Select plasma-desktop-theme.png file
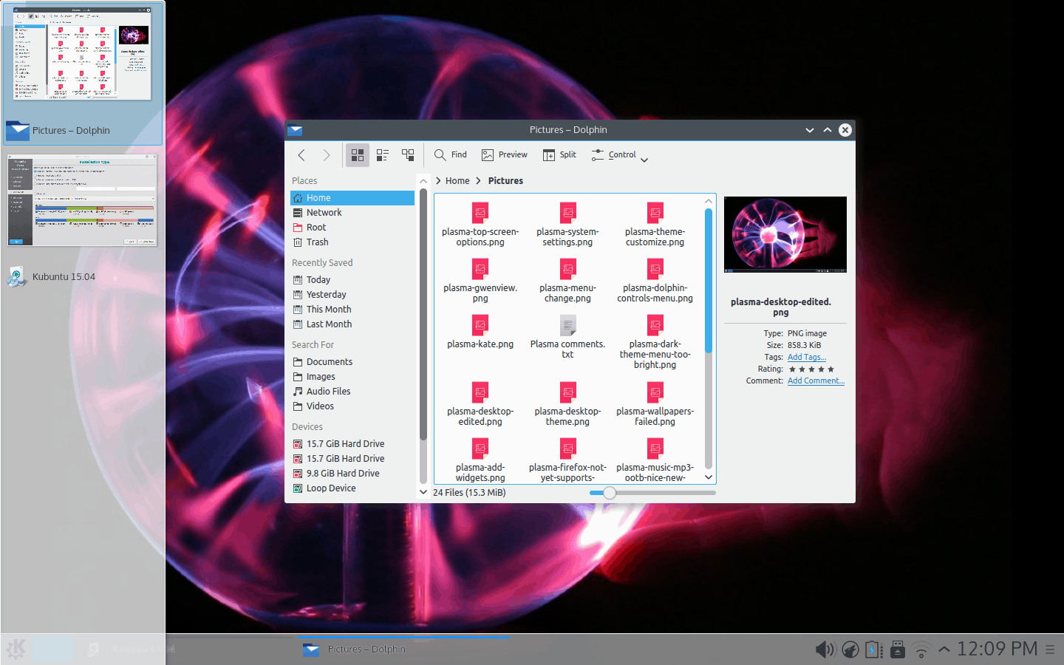Viewport: 1064px width, 665px height. click(567, 404)
